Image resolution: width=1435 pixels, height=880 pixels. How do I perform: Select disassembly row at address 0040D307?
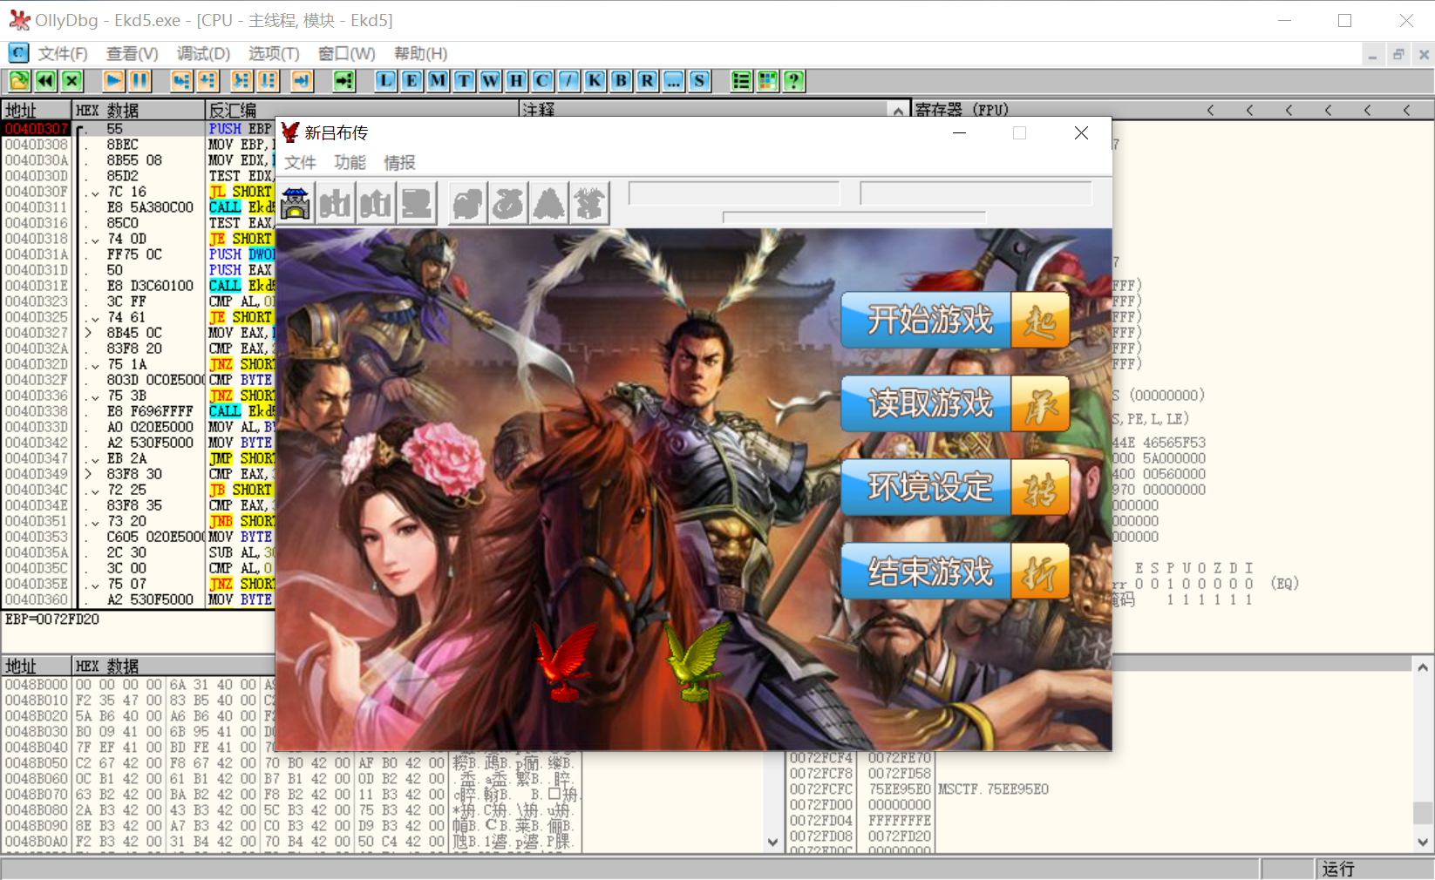point(139,129)
